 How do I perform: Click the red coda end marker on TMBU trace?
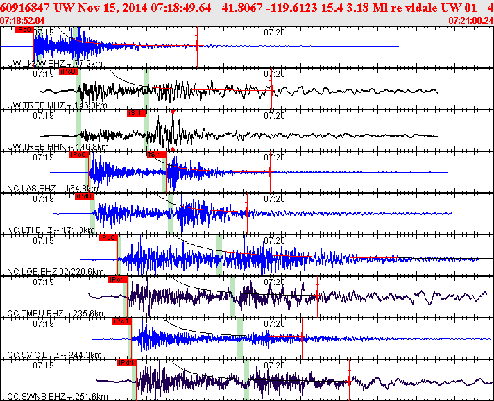317,296
